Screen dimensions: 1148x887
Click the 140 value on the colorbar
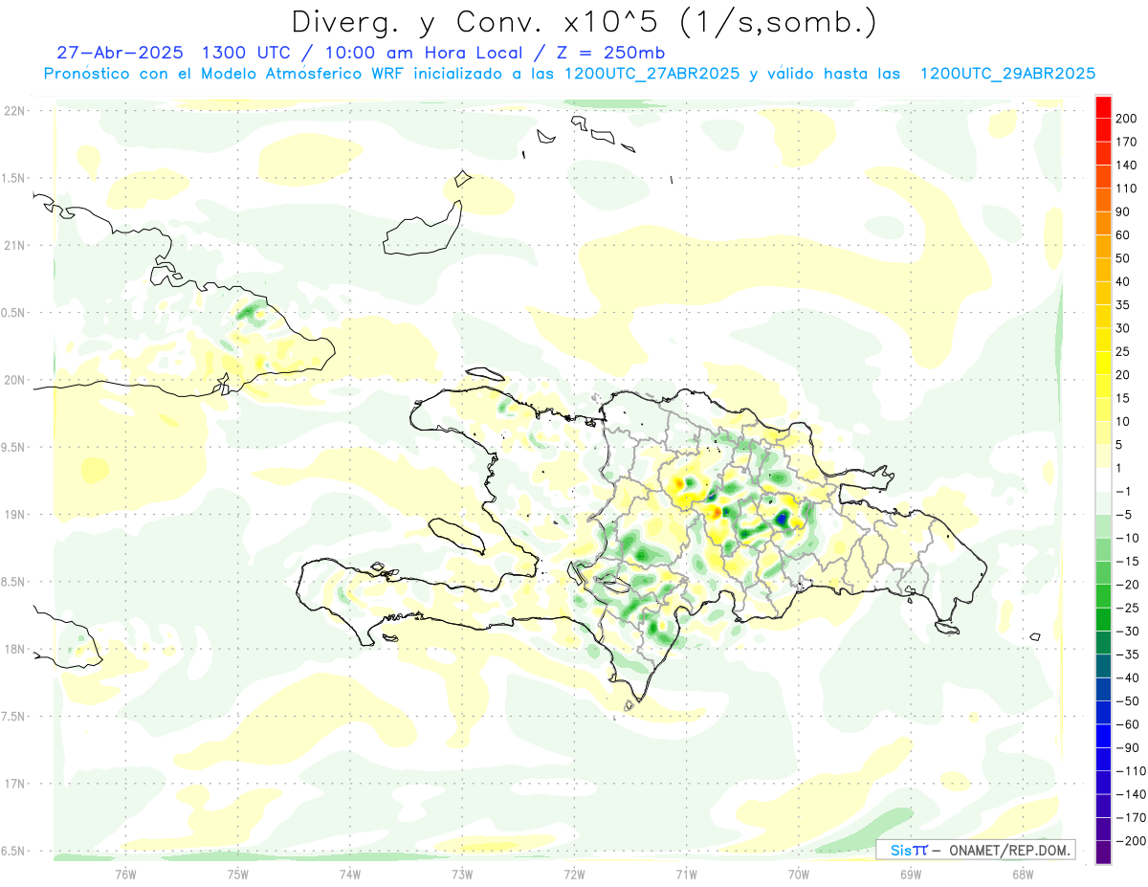coord(1127,165)
